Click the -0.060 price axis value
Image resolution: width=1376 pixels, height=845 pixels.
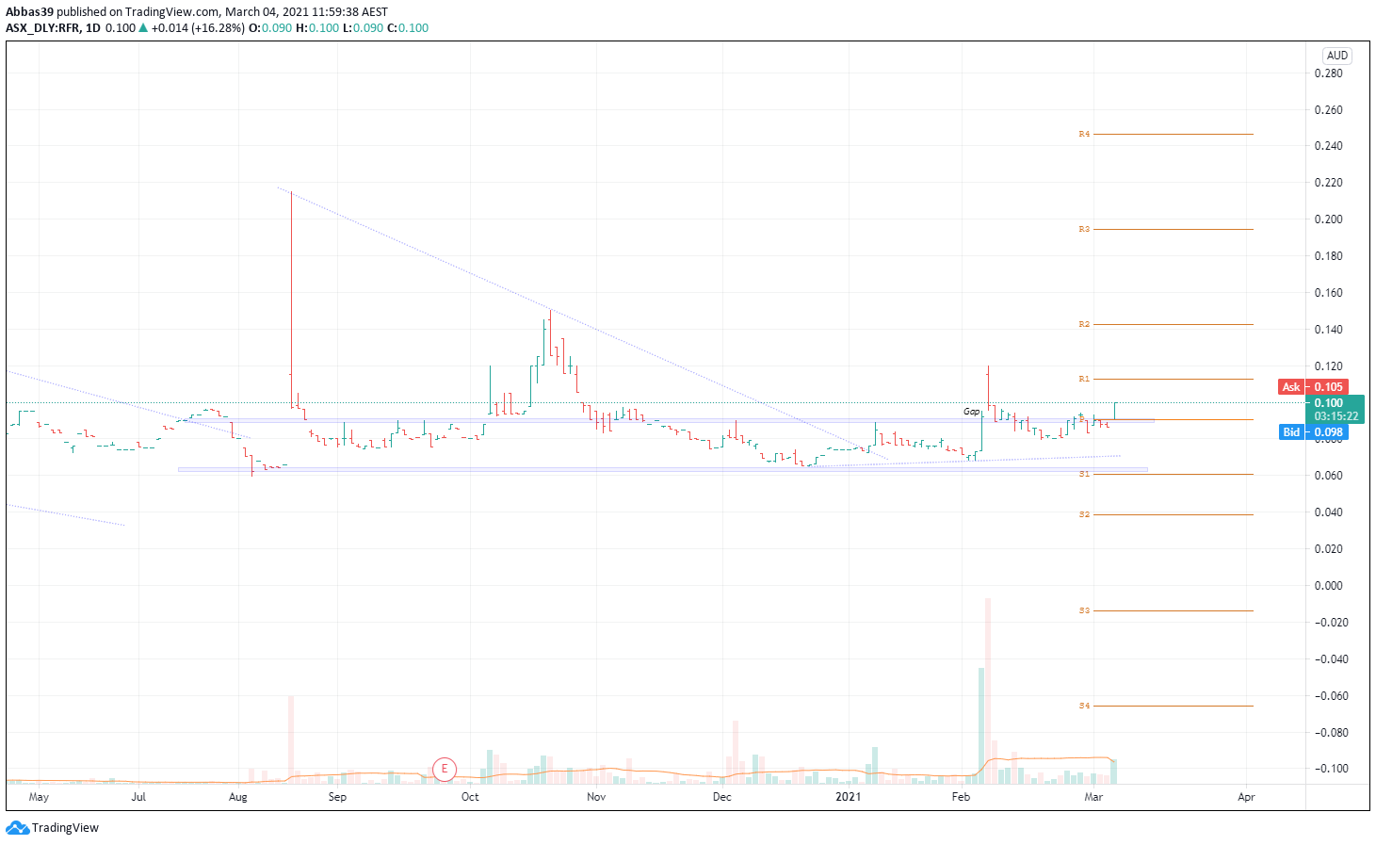click(1332, 696)
